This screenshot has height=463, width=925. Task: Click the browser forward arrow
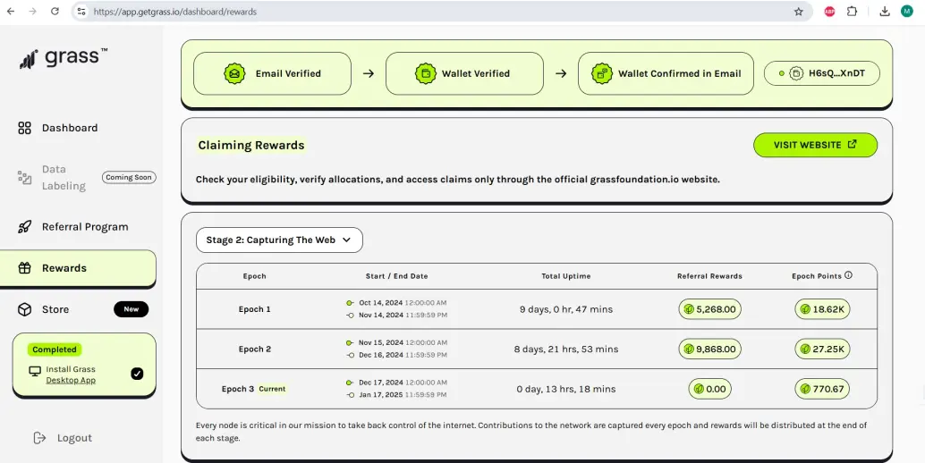pos(32,12)
